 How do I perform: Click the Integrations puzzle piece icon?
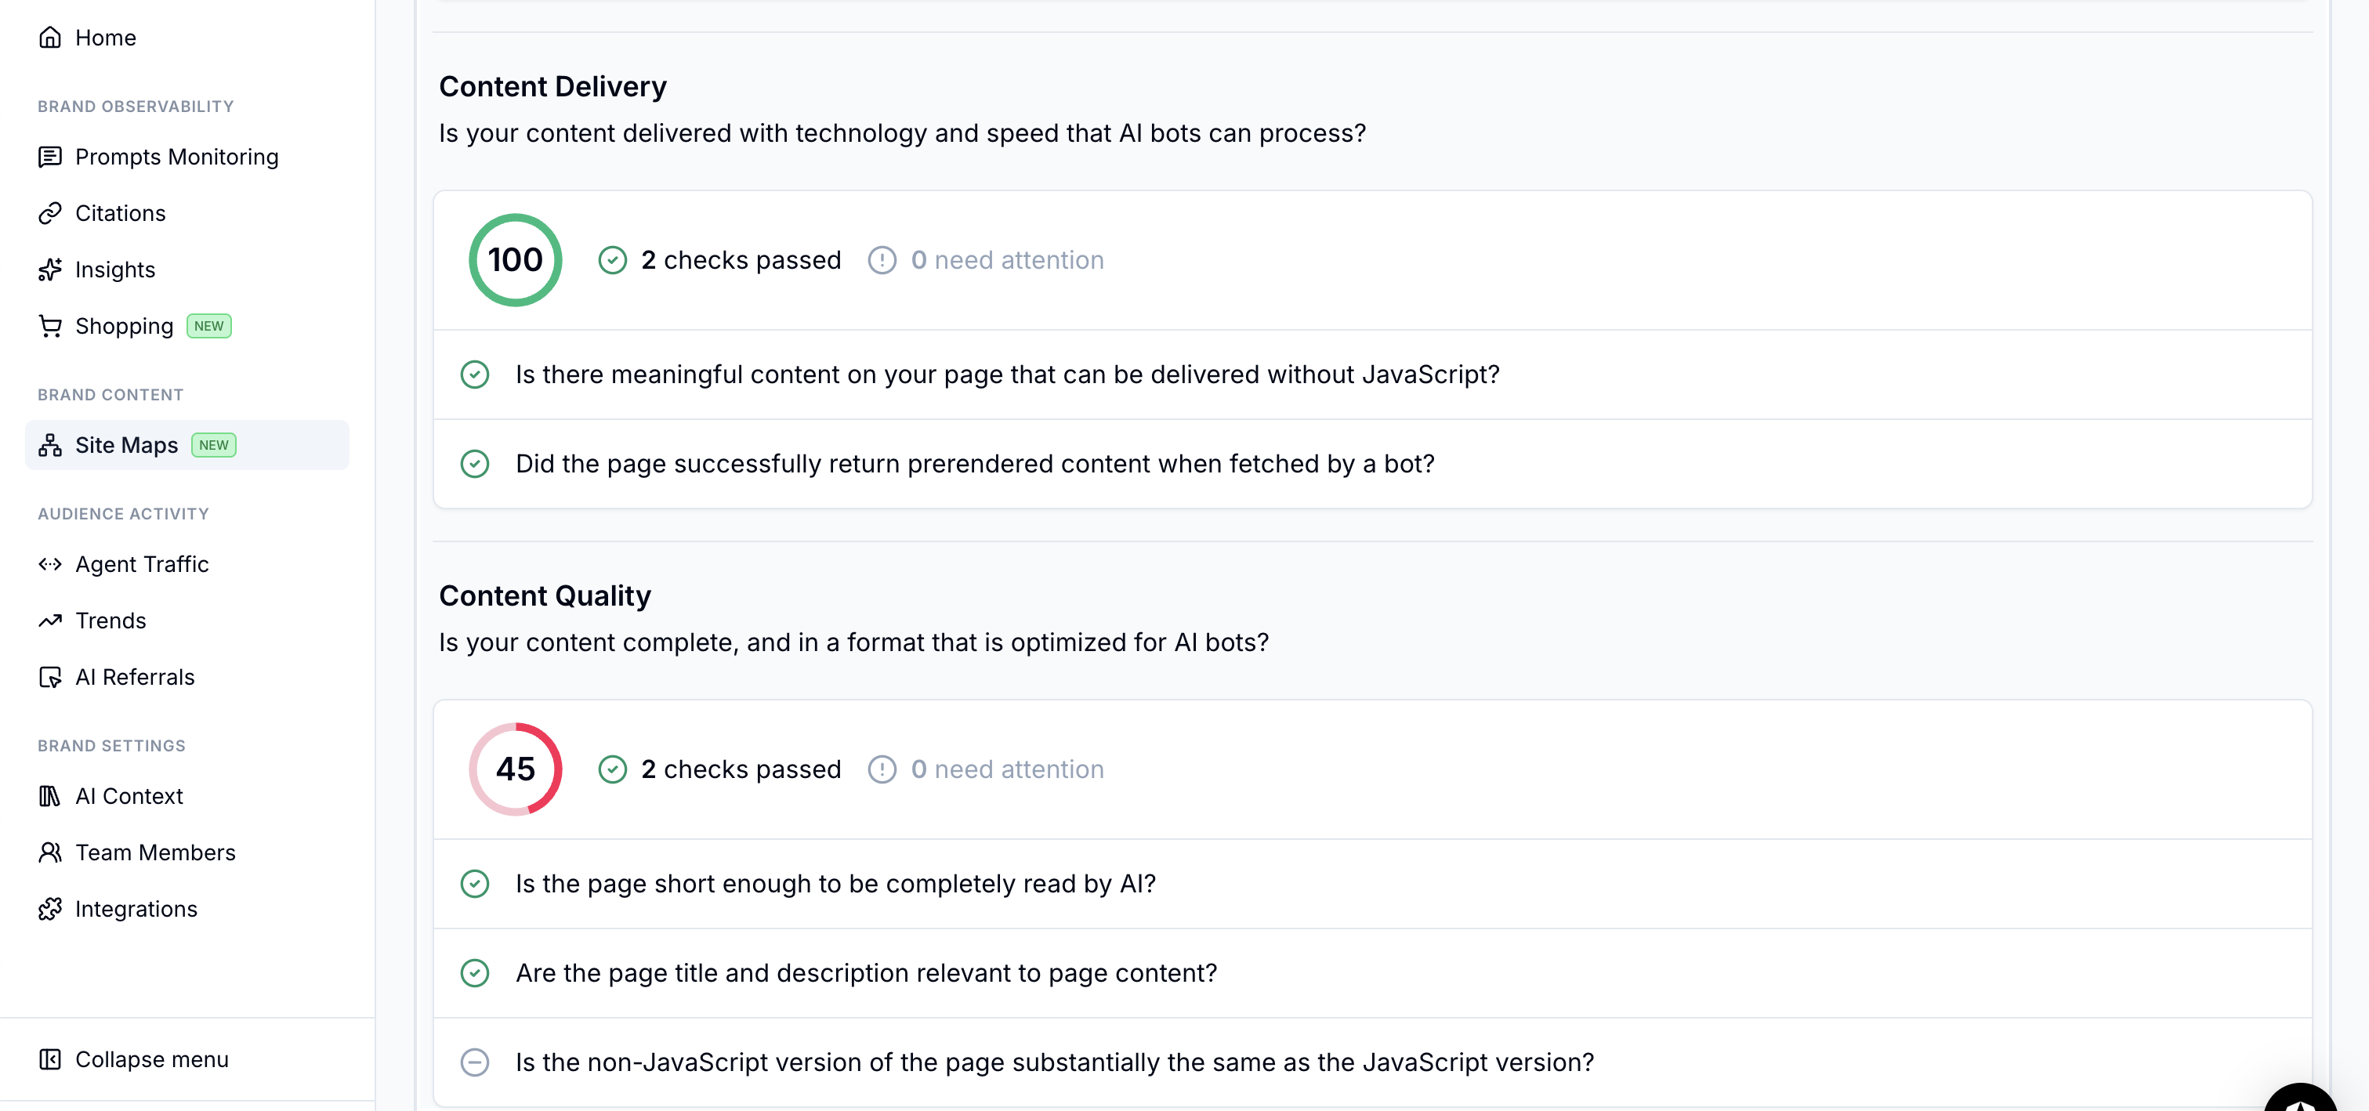tap(49, 910)
